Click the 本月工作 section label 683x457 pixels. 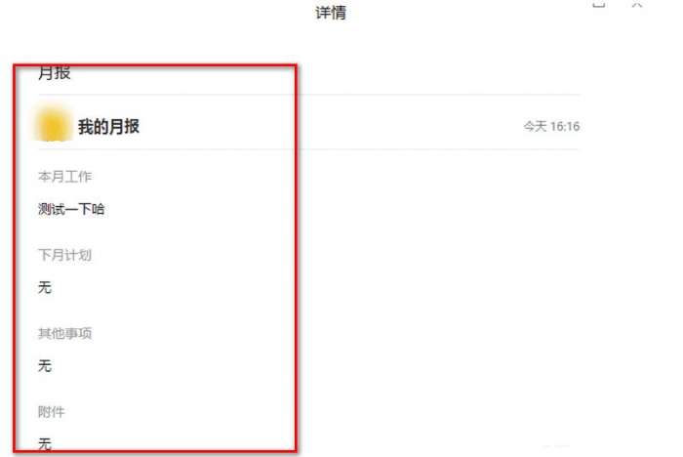pyautogui.click(x=65, y=176)
